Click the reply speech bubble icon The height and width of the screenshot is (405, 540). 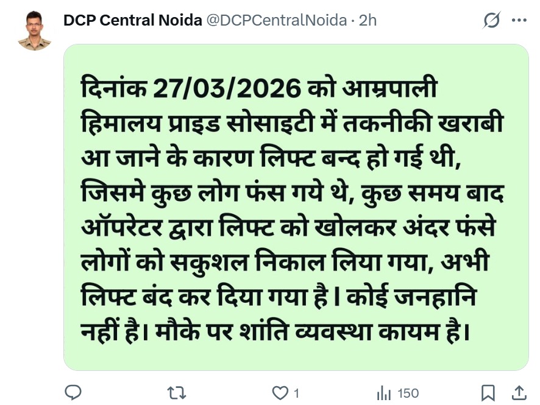click(x=74, y=392)
